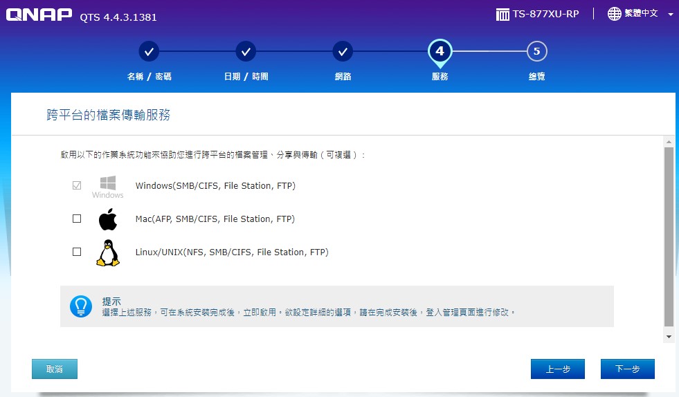This screenshot has height=397, width=679.
Task: Click the scrollbar down arrow
Action: pyautogui.click(x=669, y=337)
